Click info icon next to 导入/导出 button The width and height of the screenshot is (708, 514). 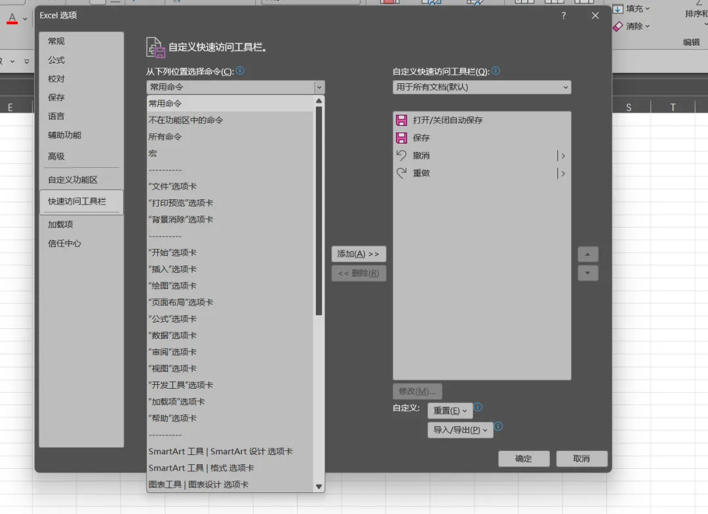coord(498,426)
